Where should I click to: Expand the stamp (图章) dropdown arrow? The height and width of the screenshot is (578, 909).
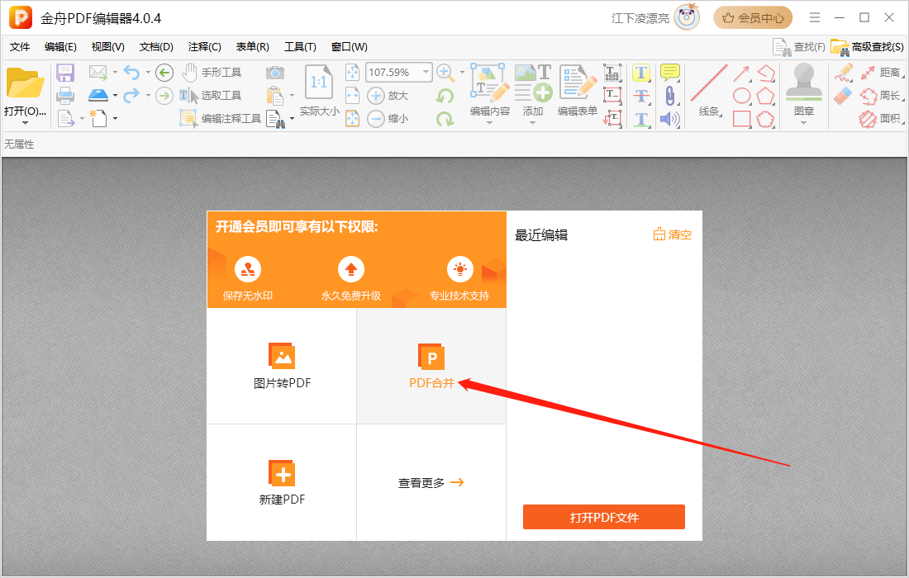[x=803, y=123]
